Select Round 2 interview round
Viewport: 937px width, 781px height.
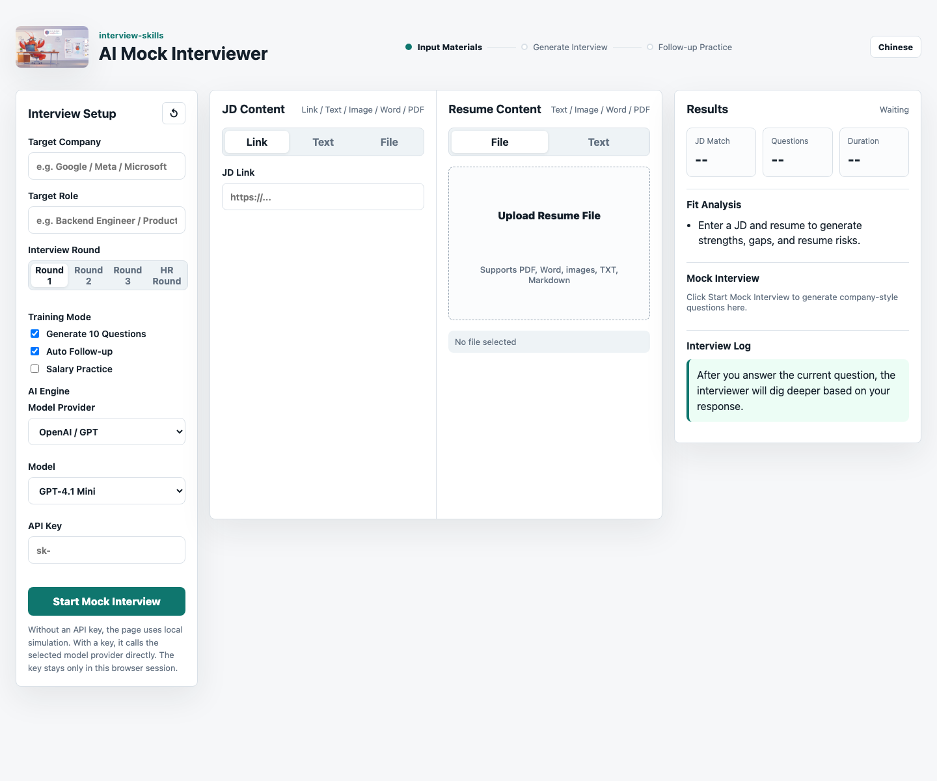[x=88, y=275]
